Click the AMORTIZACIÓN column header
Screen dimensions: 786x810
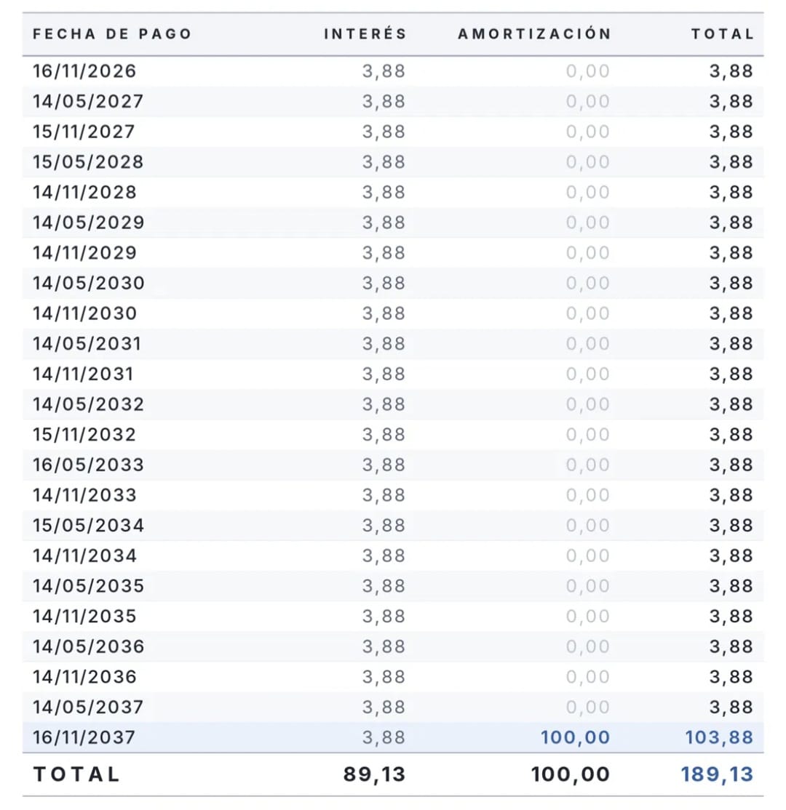tap(535, 34)
